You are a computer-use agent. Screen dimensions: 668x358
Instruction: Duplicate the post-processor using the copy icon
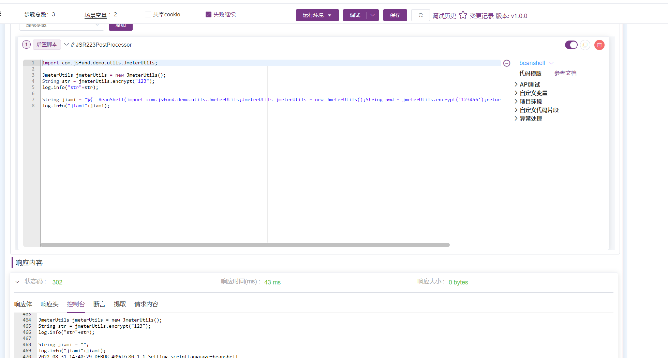click(585, 45)
